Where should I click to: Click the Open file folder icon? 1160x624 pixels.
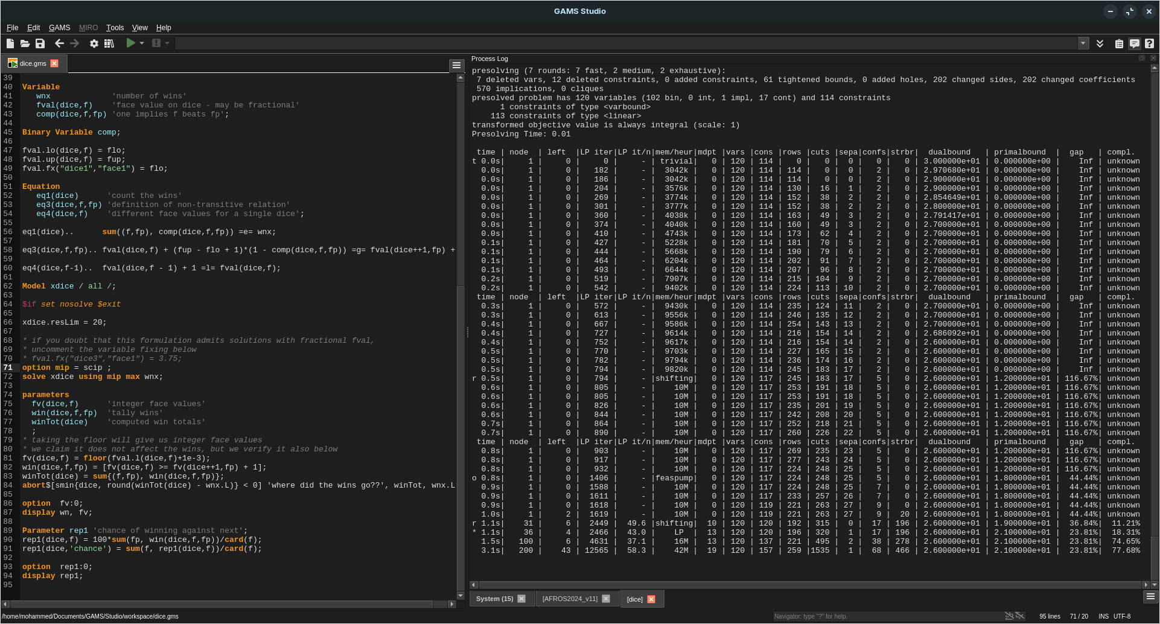coord(25,43)
